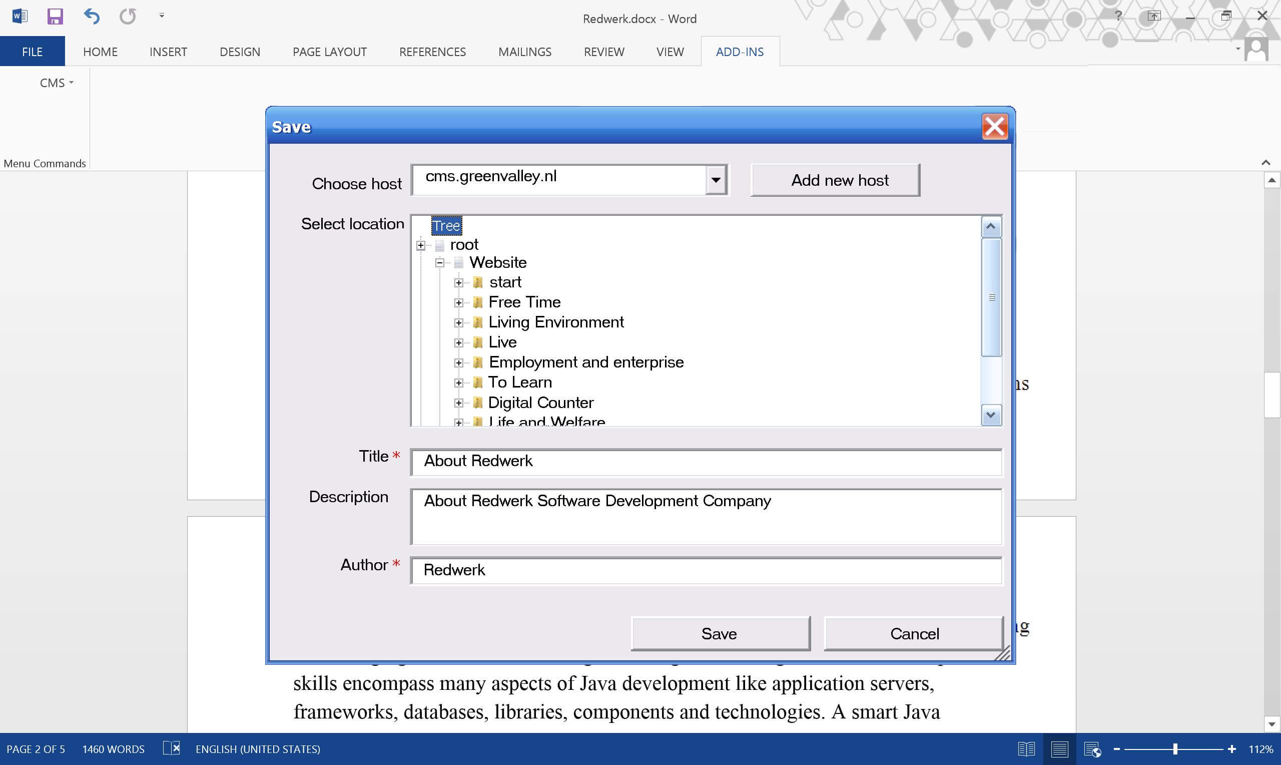Image resolution: width=1281 pixels, height=765 pixels.
Task: Click the zoom out minus button
Action: (1117, 749)
